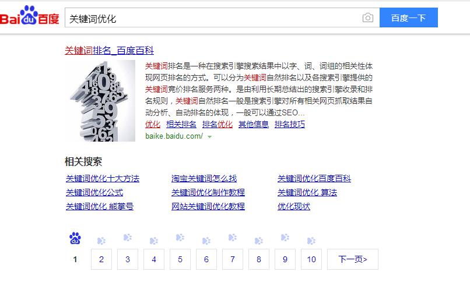The height and width of the screenshot is (282, 470).
Task: Select related search 关键词优化 算法
Action: tap(307, 192)
